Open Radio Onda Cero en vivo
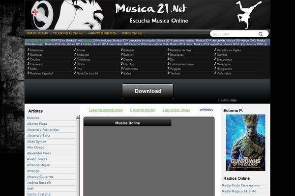Image resolution: width=295 pixels, height=196 pixels. pyautogui.click(x=241, y=185)
